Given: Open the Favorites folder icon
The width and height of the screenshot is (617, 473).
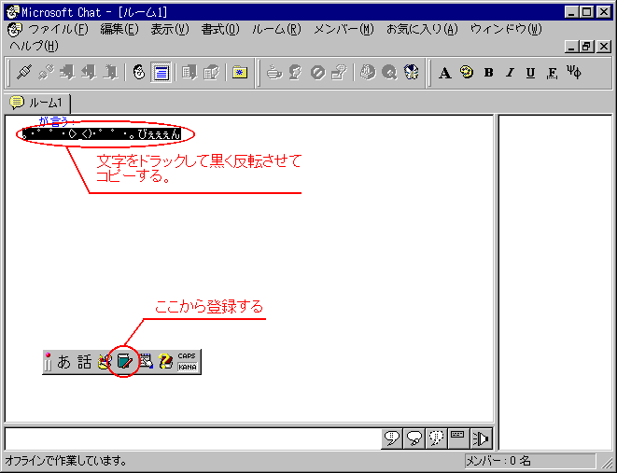Looking at the screenshot, I should [239, 73].
